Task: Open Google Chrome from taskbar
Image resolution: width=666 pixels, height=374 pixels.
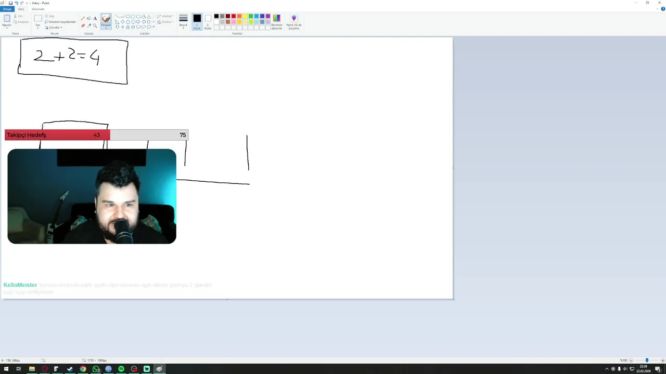Action: point(83,369)
